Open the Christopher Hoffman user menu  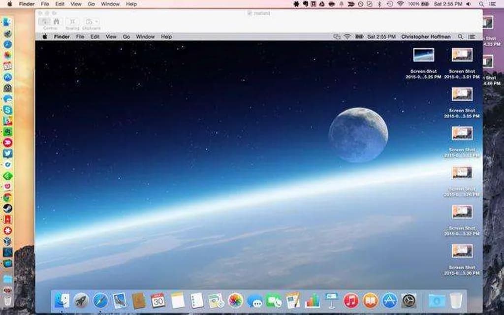click(x=425, y=37)
